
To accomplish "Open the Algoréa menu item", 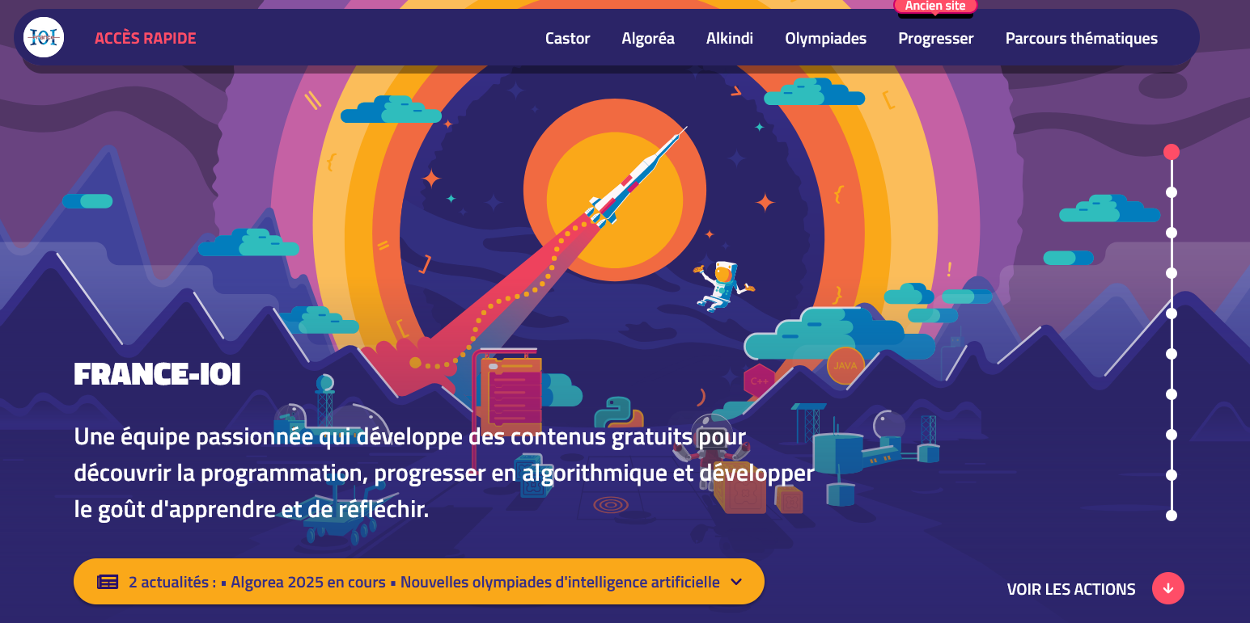I will coord(648,38).
